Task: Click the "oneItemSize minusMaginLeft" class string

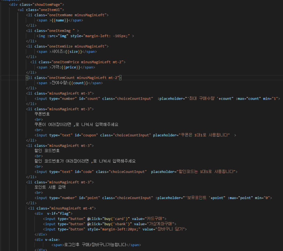Action: point(77,46)
